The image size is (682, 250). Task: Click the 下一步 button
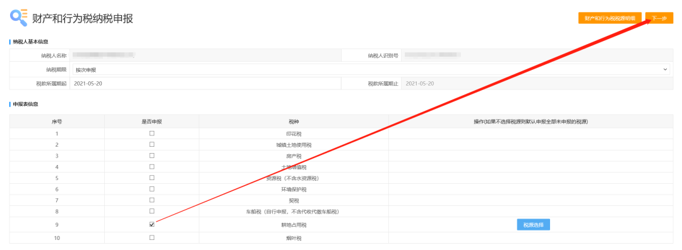point(659,18)
